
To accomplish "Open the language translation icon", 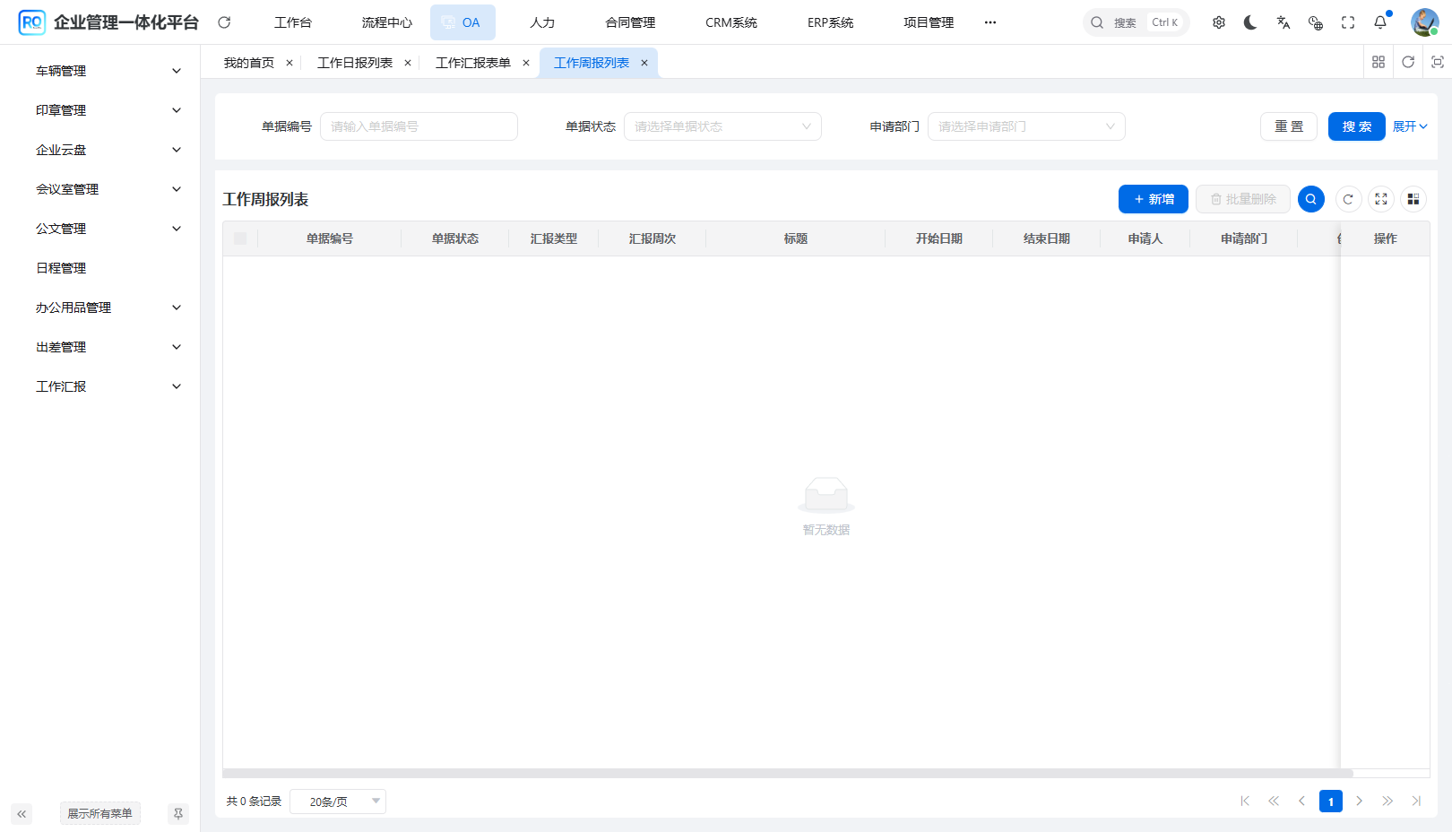I will [1283, 22].
